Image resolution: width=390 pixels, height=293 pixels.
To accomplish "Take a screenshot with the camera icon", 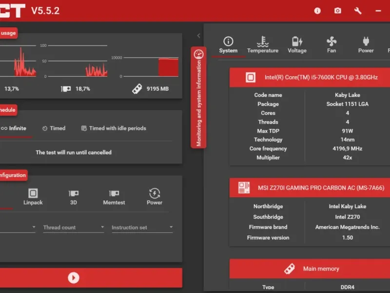I will pyautogui.click(x=337, y=11).
